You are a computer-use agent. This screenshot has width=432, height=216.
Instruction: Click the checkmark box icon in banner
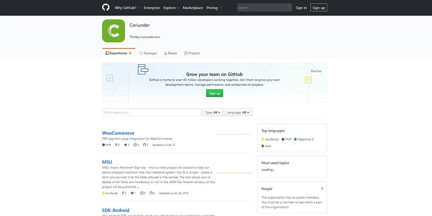click(x=110, y=78)
